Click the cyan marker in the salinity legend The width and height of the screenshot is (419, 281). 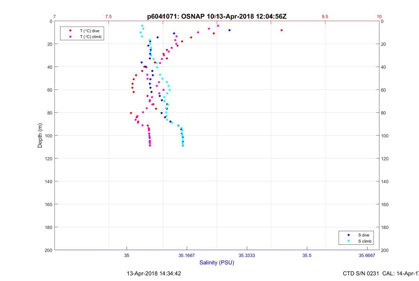(x=349, y=242)
